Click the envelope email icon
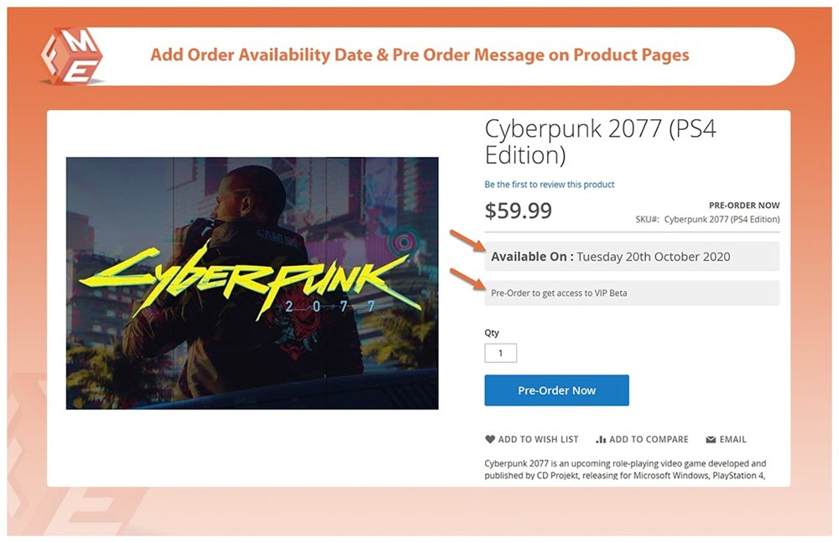Viewport: 839px width, 543px height. (x=711, y=439)
